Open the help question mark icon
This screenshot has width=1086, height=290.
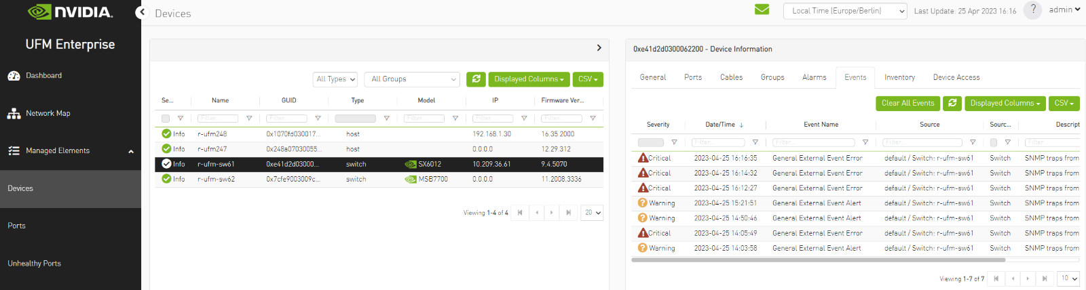pos(1032,10)
